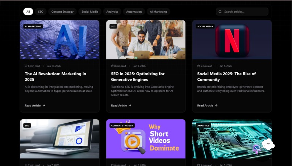This screenshot has width=292, height=166.
Task: Click the SEO badge on team photo card
Action: (113, 26)
